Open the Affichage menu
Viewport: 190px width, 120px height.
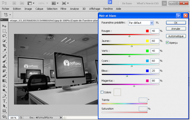point(95,9)
